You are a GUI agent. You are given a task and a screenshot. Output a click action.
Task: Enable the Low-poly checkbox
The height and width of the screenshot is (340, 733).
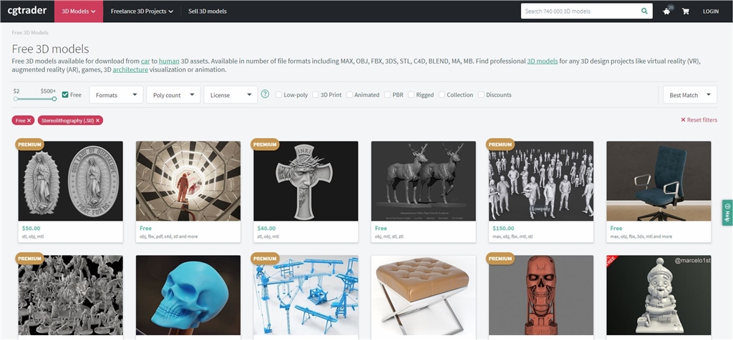click(x=279, y=95)
